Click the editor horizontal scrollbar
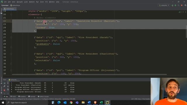Screen dimensions: 187x105 pyautogui.click(x=89, y=75)
